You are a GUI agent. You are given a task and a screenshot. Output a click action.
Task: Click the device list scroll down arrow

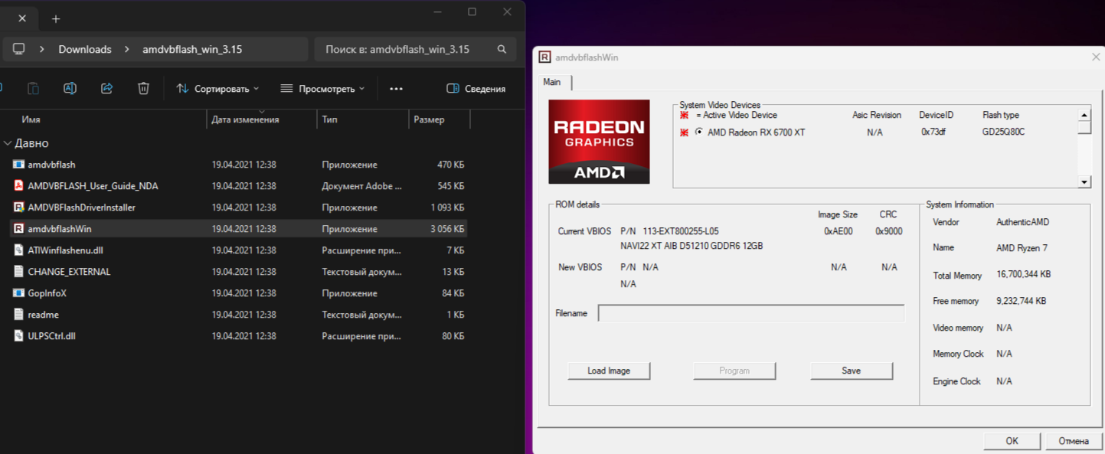point(1084,181)
